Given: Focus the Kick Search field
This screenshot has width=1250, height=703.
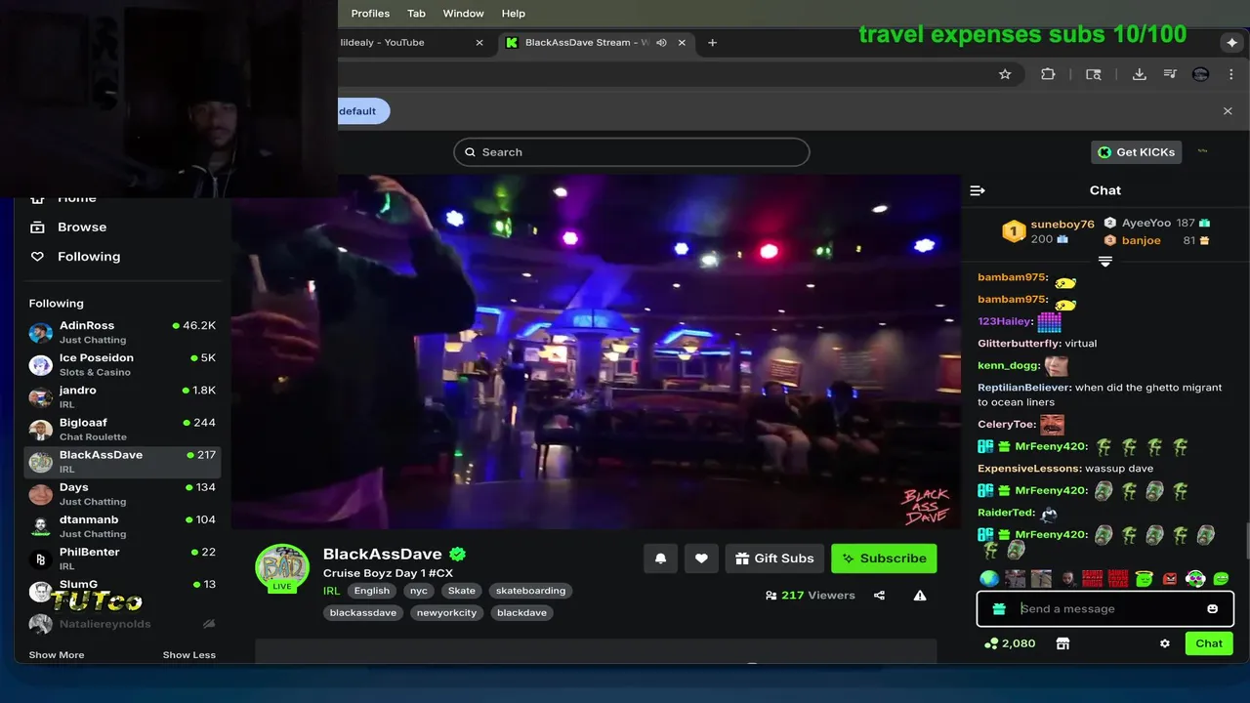Looking at the screenshot, I should click(x=632, y=152).
